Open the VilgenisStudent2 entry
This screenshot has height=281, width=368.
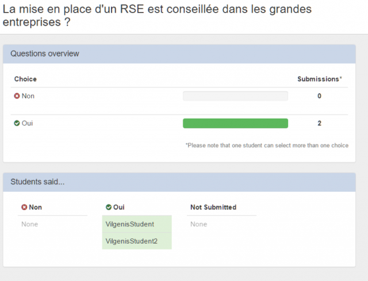point(131,241)
